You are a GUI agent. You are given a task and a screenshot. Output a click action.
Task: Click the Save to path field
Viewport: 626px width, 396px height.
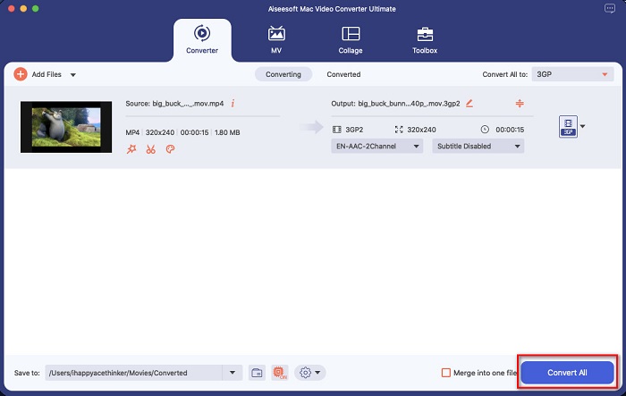click(x=134, y=373)
